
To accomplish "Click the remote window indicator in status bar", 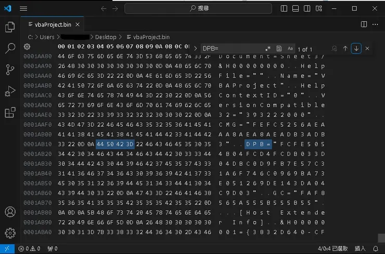I will click(7, 249).
